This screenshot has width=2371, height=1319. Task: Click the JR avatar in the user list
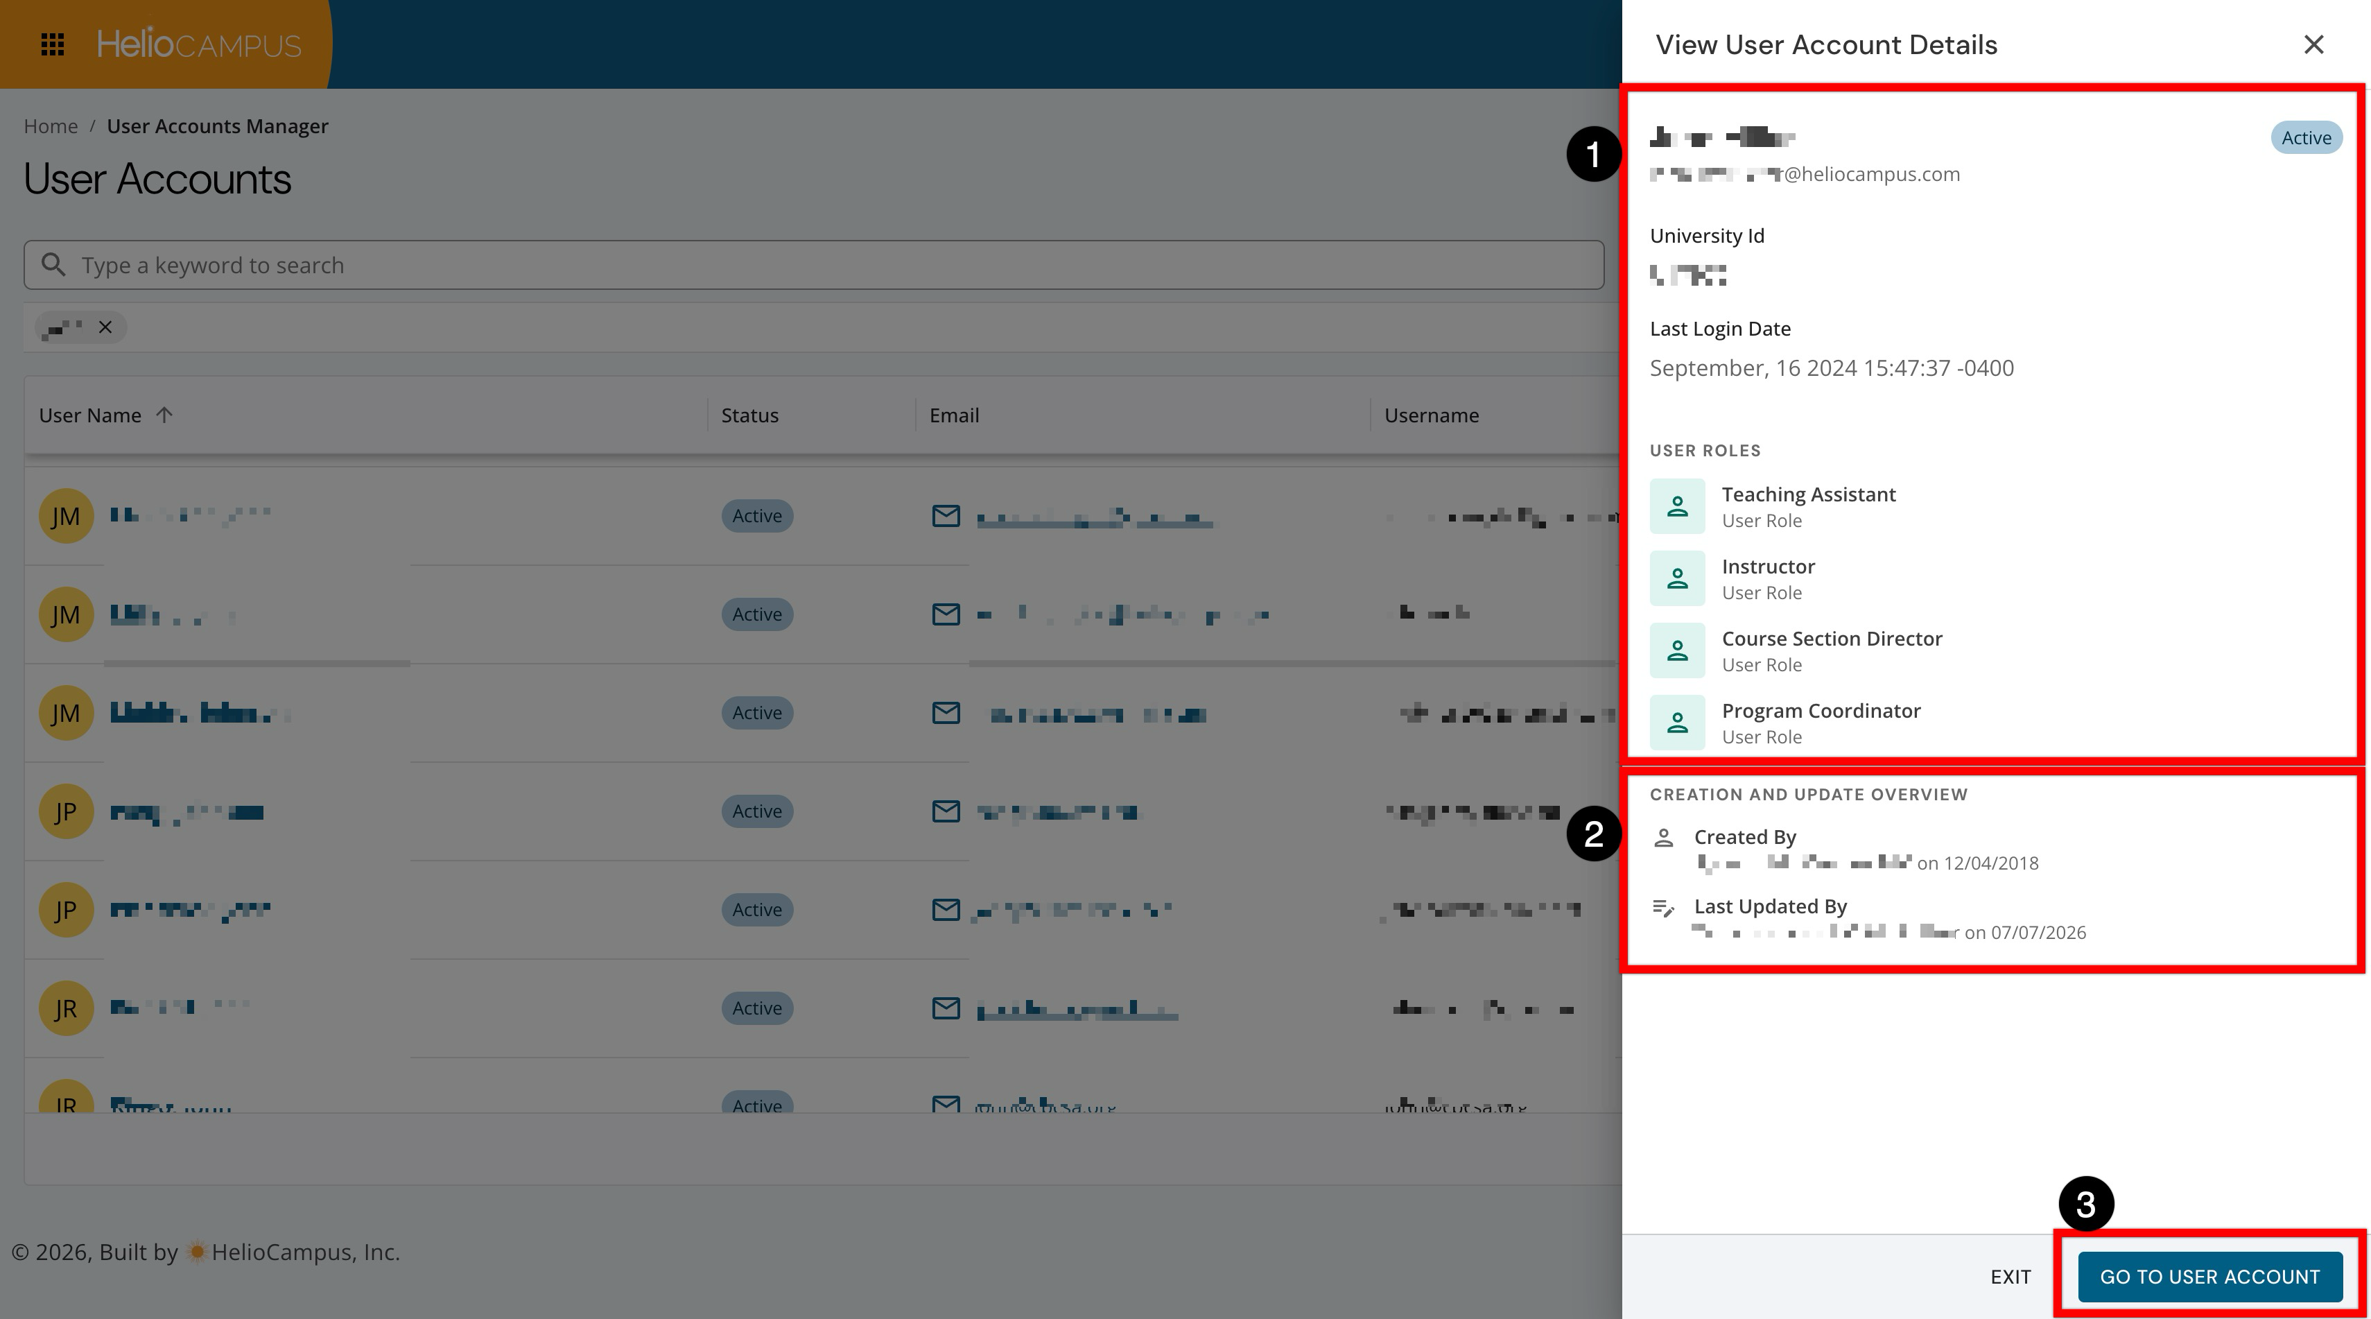click(x=65, y=1008)
